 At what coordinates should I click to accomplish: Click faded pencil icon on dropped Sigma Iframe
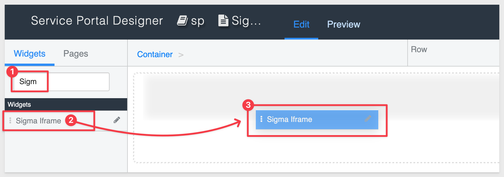tap(368, 118)
